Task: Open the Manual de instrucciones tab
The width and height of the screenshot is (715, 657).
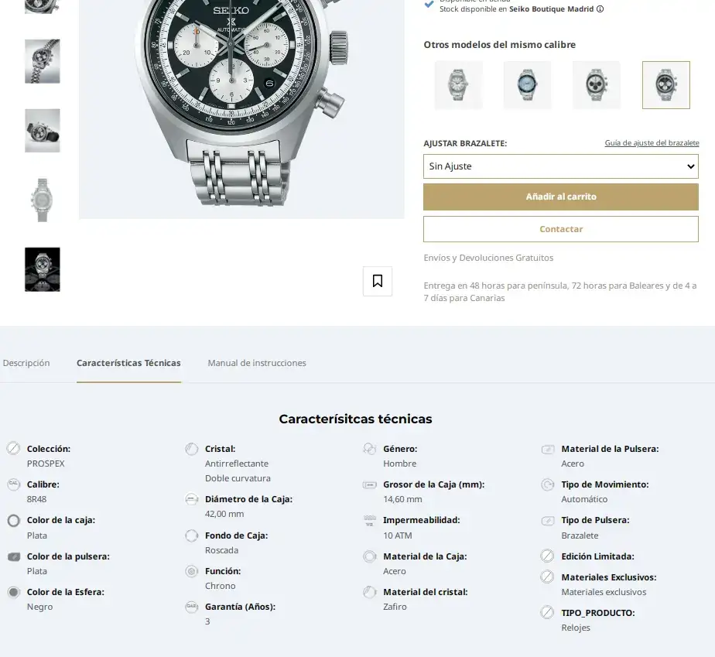Action: [x=257, y=363]
